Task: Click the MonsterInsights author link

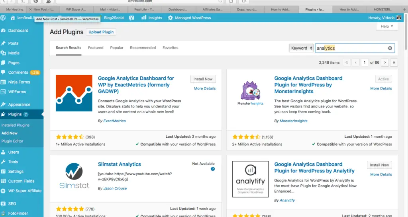Action: pyautogui.click(x=293, y=121)
